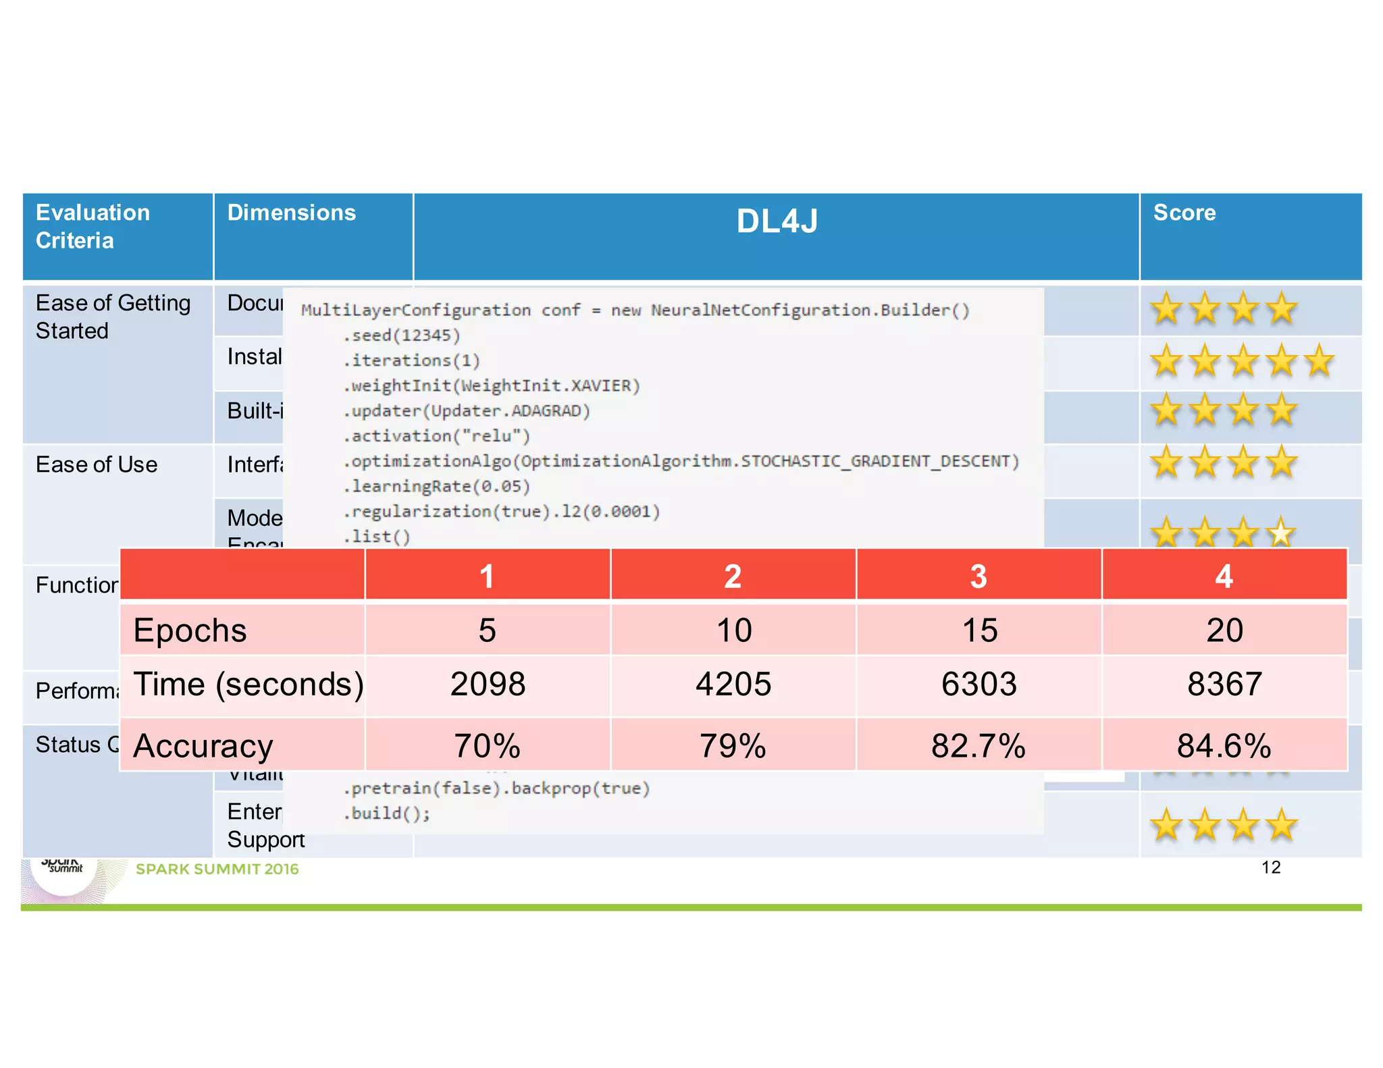
Task: Click the time value '6303'
Action: 979,685
